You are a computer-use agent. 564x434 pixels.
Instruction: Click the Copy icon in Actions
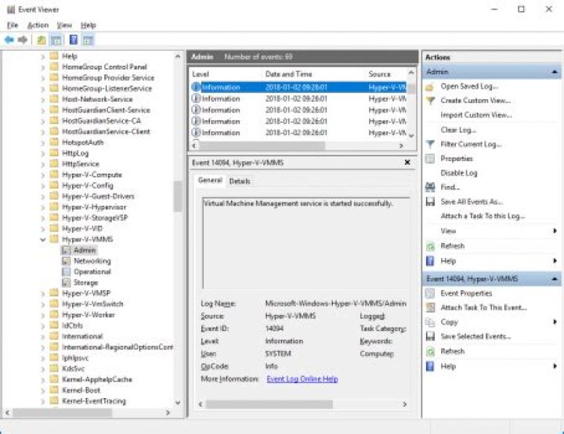tap(430, 322)
